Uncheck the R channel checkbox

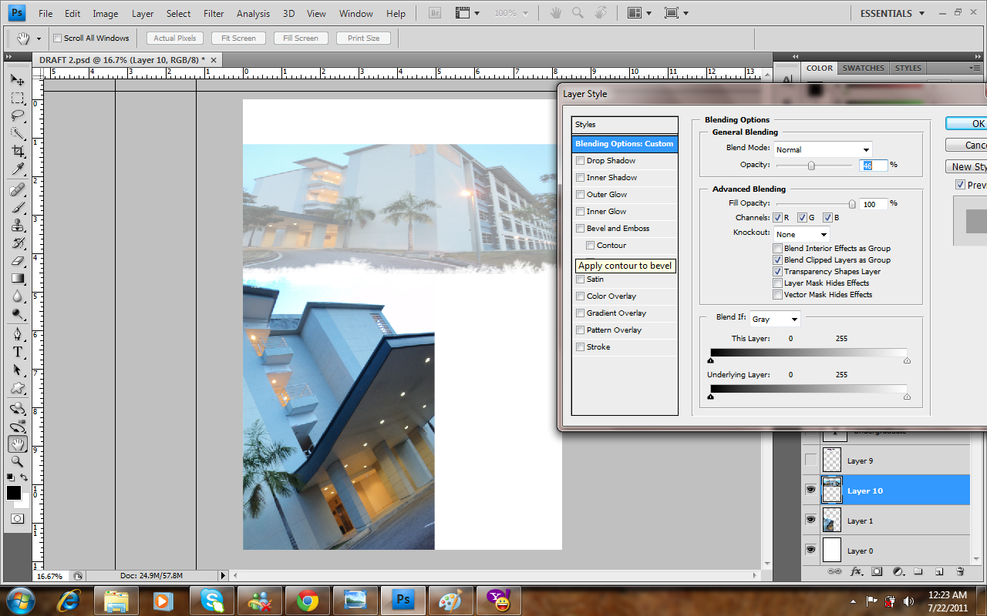[777, 218]
